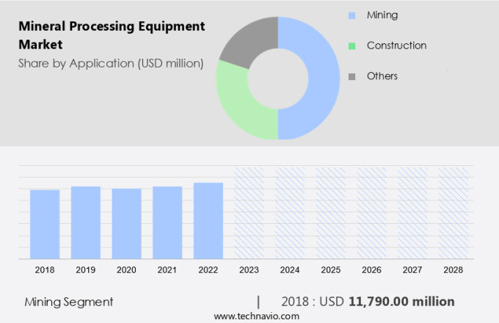Select the tallest bar for 2022

click(208, 220)
